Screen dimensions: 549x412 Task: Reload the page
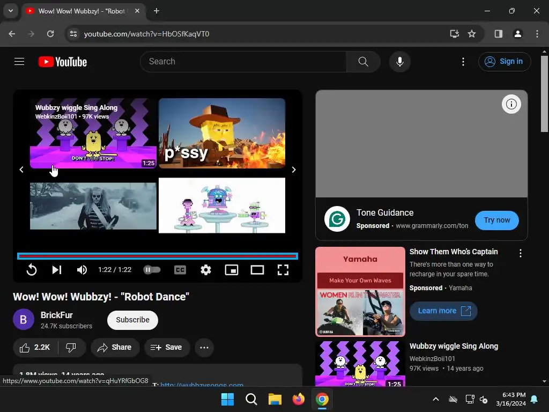50,34
